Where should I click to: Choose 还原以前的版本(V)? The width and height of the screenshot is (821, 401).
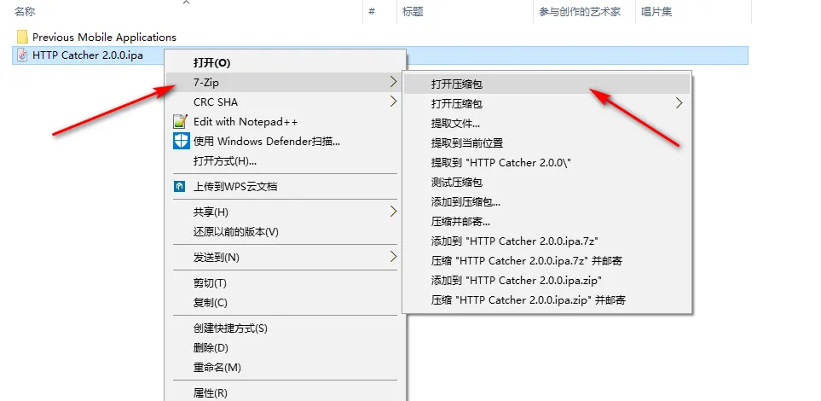(286, 232)
